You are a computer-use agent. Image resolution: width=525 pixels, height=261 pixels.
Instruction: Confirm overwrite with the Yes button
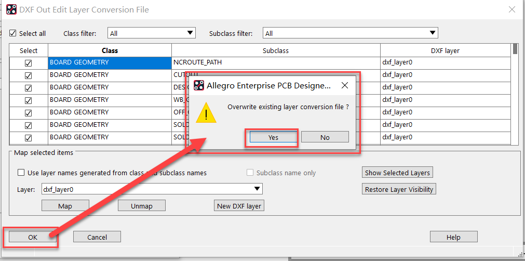tap(273, 137)
